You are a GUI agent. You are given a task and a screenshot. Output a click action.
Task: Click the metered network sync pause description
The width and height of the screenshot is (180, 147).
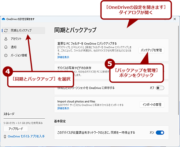click(x=96, y=133)
